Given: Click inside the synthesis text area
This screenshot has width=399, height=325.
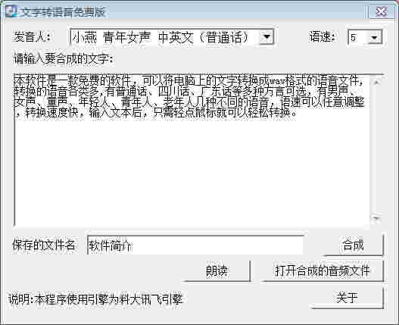Looking at the screenshot, I should point(192,150).
